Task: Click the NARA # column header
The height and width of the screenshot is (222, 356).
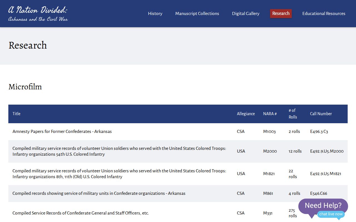Action: [270, 113]
